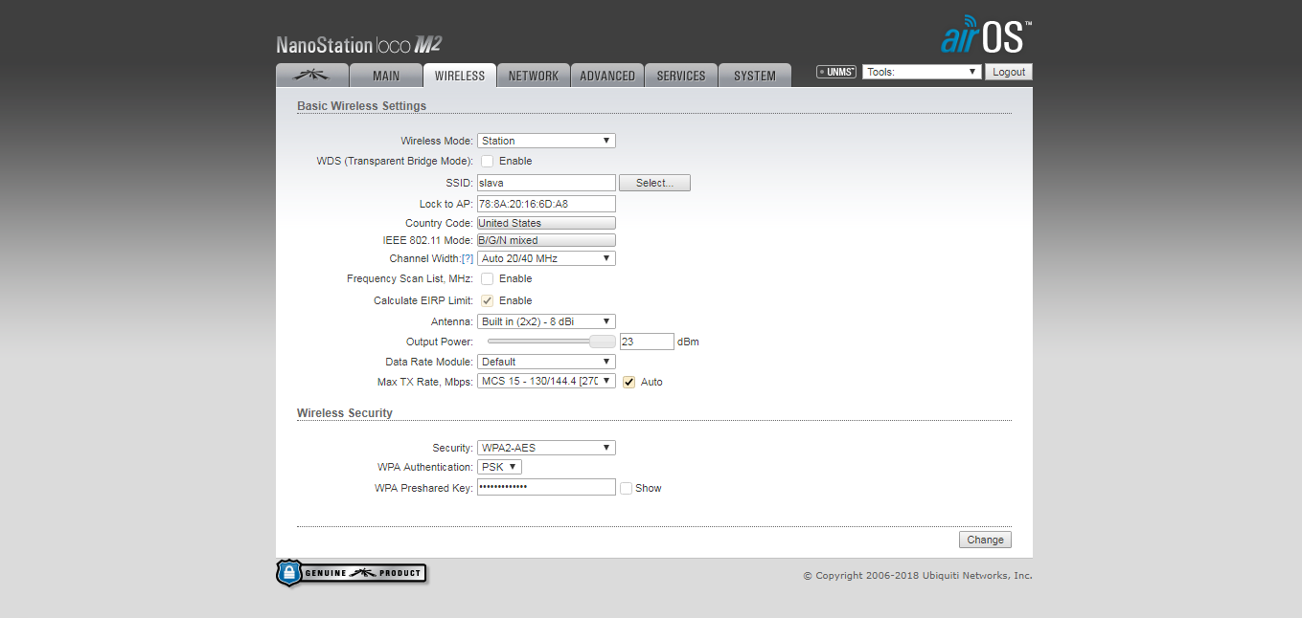Open the Max TX Rate dropdown
Image resolution: width=1302 pixels, height=618 pixels.
pyautogui.click(x=546, y=381)
